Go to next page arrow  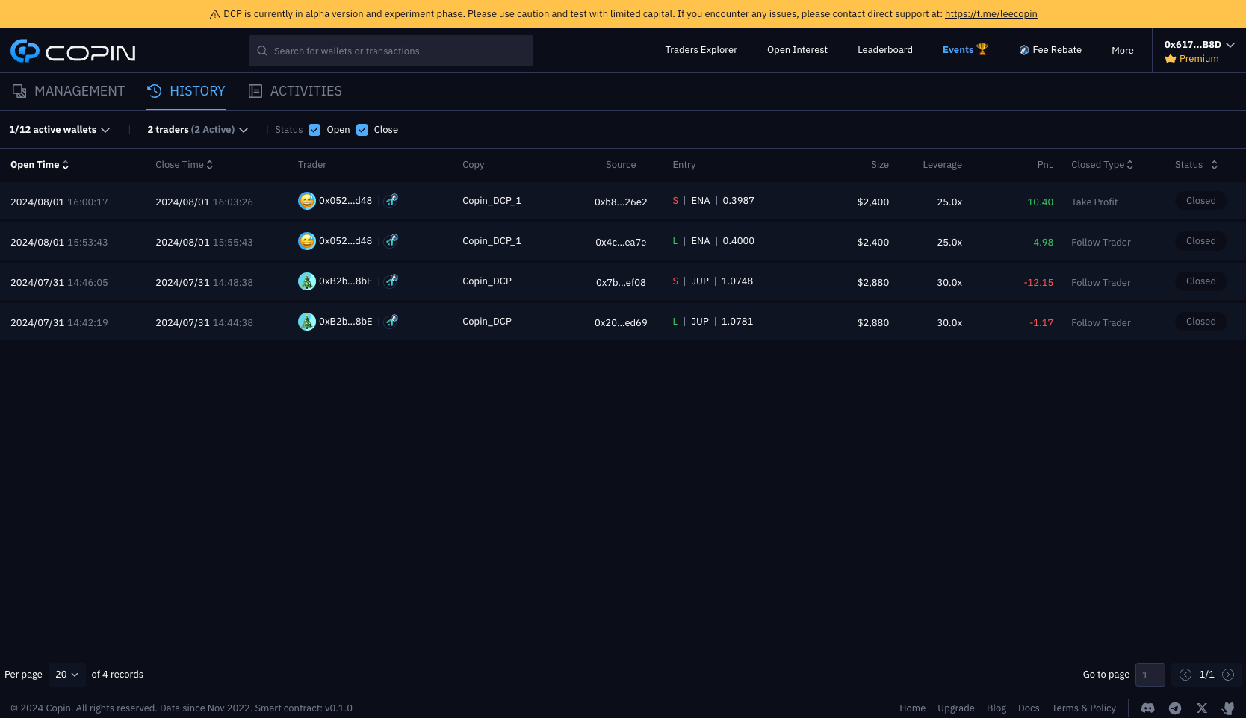point(1228,675)
